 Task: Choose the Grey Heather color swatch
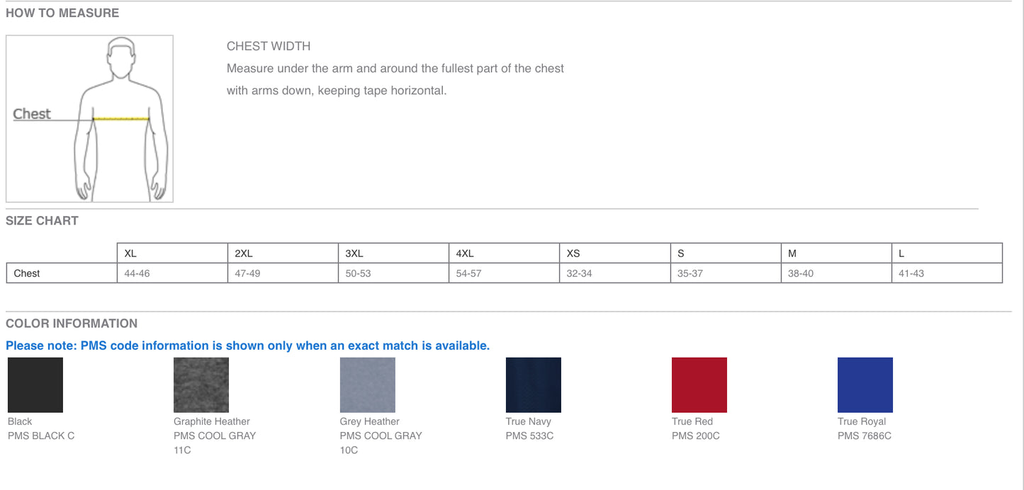[x=367, y=384]
